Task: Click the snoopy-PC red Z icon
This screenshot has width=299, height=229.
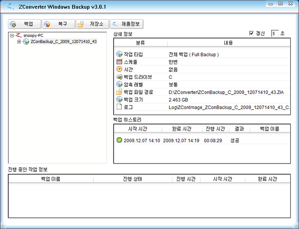Action: point(19,35)
